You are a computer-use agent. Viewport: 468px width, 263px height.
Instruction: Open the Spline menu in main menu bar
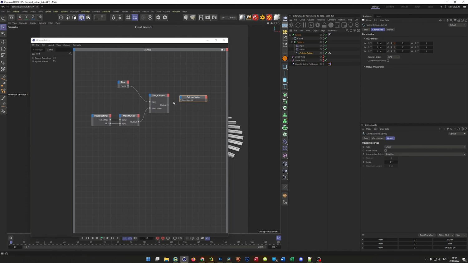coord(48,12)
